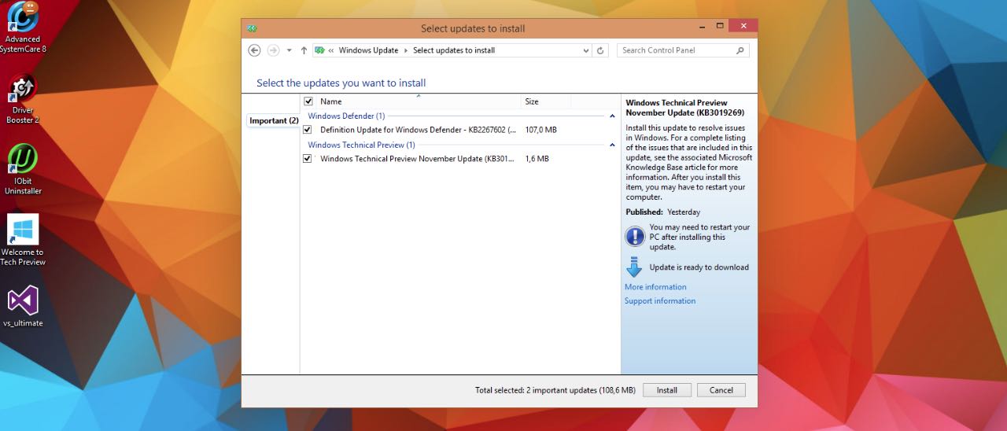The width and height of the screenshot is (1007, 431).
Task: Select the Definition Update for Windows Defender row
Action: [x=460, y=130]
